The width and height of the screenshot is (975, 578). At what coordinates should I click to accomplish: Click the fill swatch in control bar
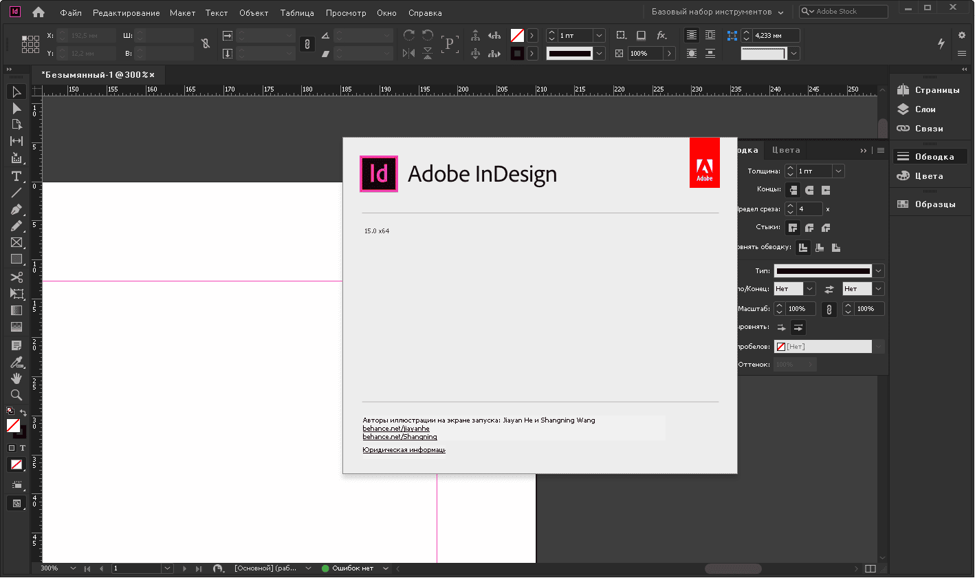(x=517, y=35)
